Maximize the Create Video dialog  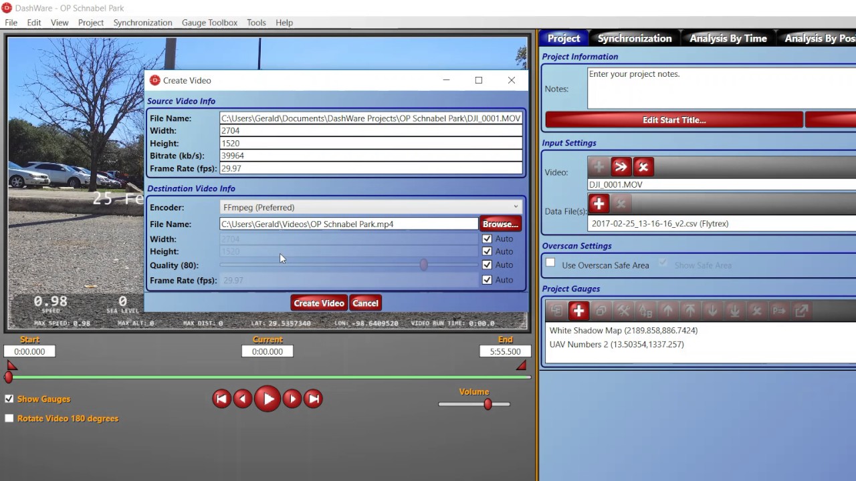(479, 80)
